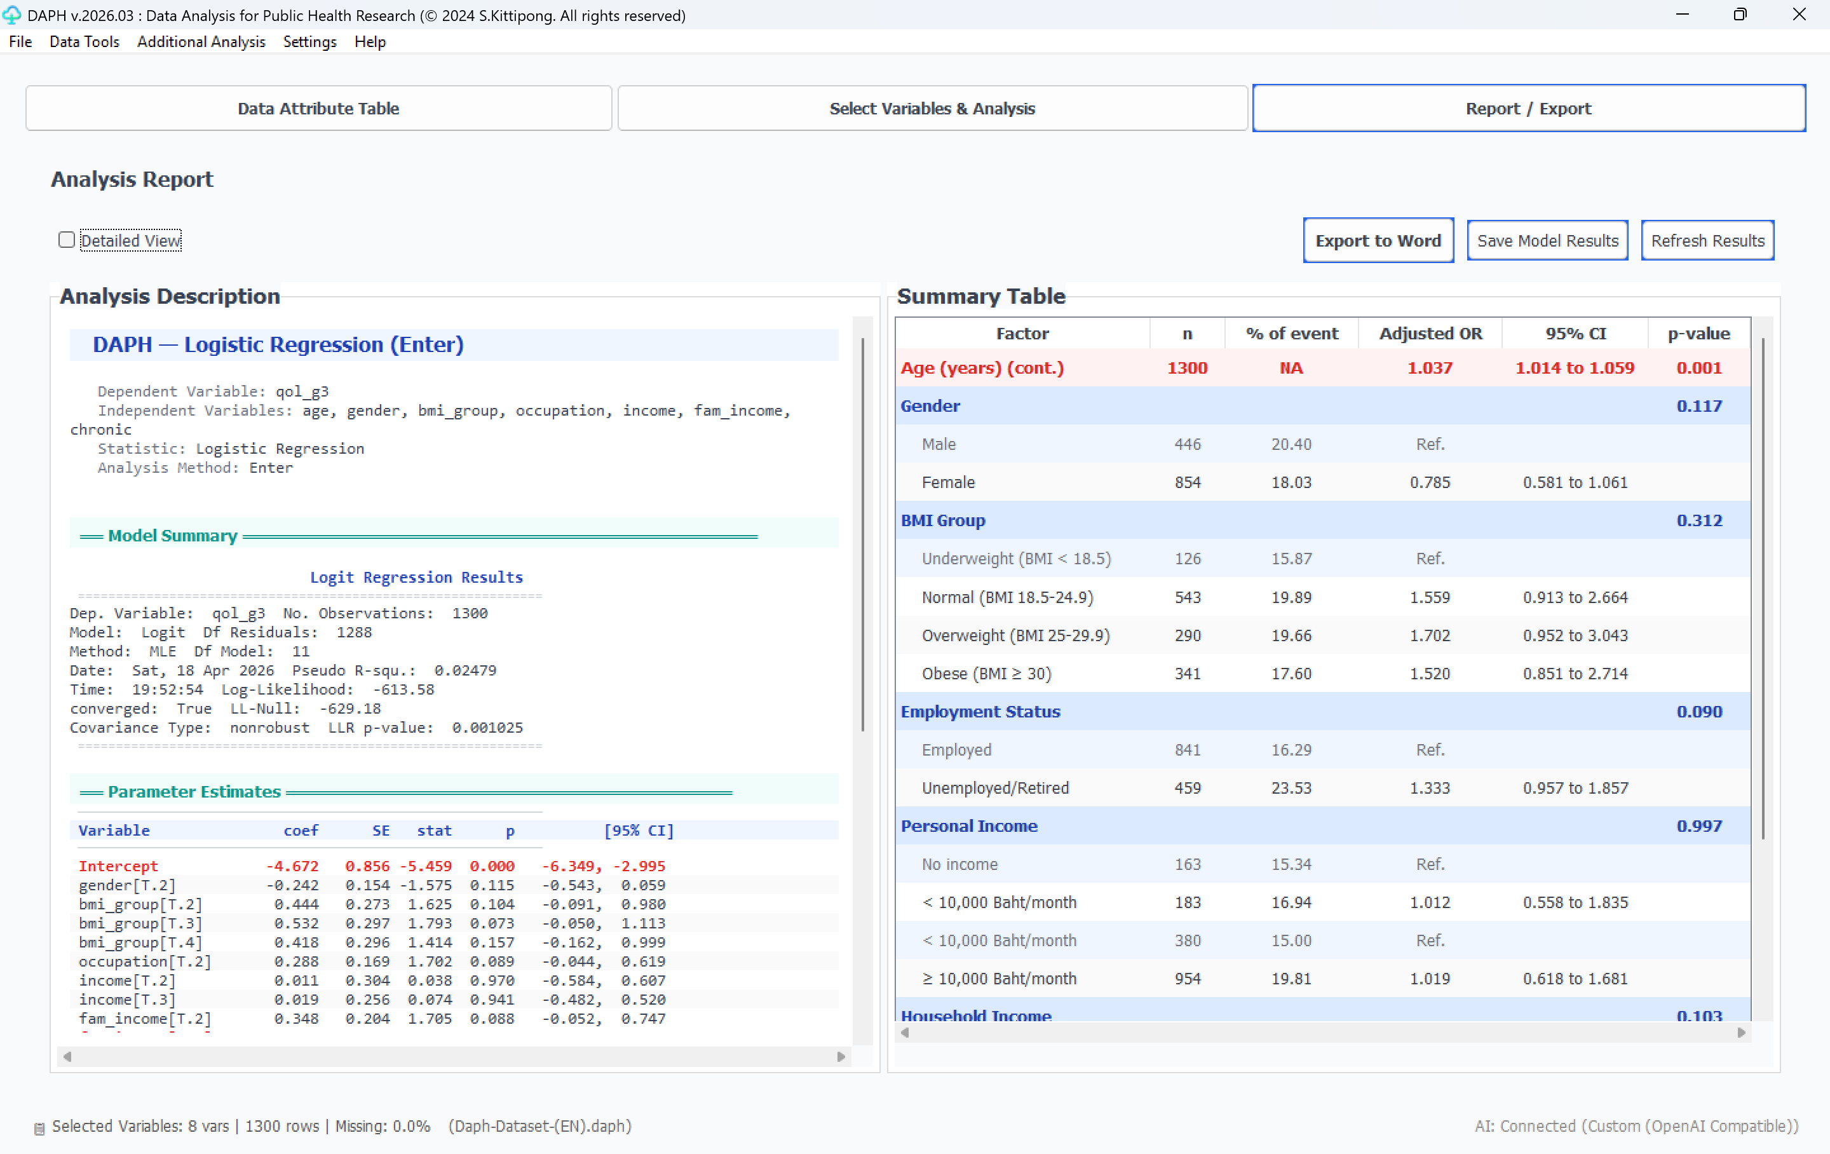The image size is (1830, 1154).
Task: Click the DAPH cloud app icon
Action: [x=11, y=15]
